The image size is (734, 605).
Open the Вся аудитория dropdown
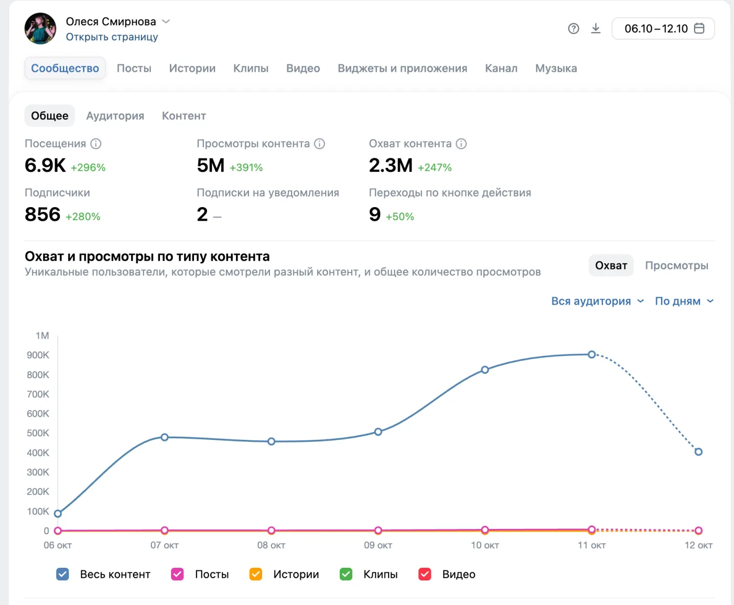point(597,301)
